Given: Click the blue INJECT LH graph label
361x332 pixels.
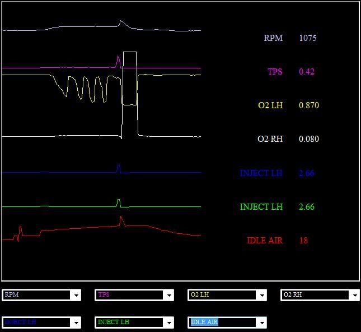Looking at the screenshot, I should tap(261, 173).
